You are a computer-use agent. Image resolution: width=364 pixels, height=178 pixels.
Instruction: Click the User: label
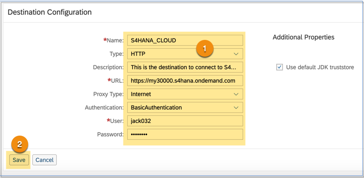(115, 121)
